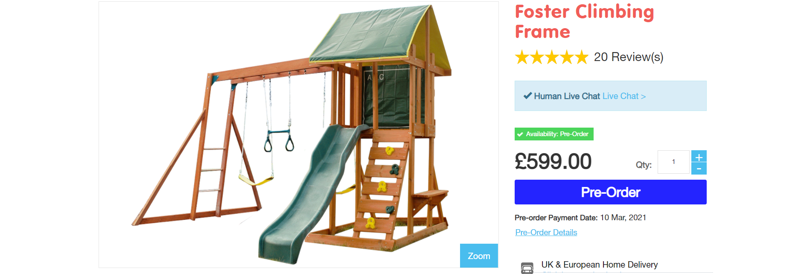Click the delivery truck icon
The width and height of the screenshot is (804, 274).
pos(527,268)
